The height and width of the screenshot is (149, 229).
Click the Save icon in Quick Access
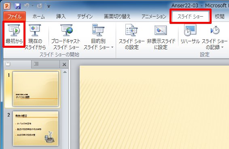pyautogui.click(x=18, y=6)
